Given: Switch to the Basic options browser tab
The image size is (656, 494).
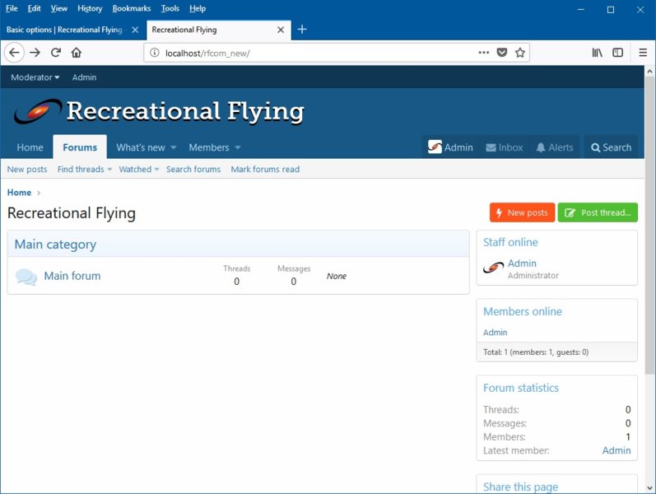Looking at the screenshot, I should pyautogui.click(x=65, y=30).
